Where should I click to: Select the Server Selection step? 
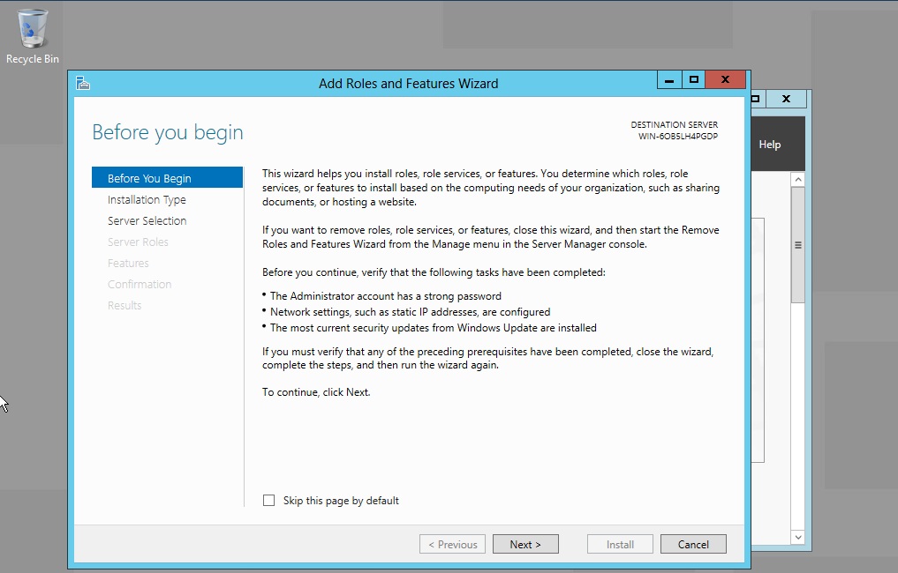(x=147, y=220)
